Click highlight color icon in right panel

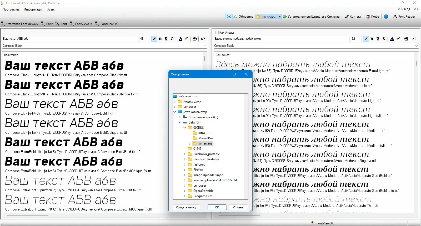coord(398,39)
